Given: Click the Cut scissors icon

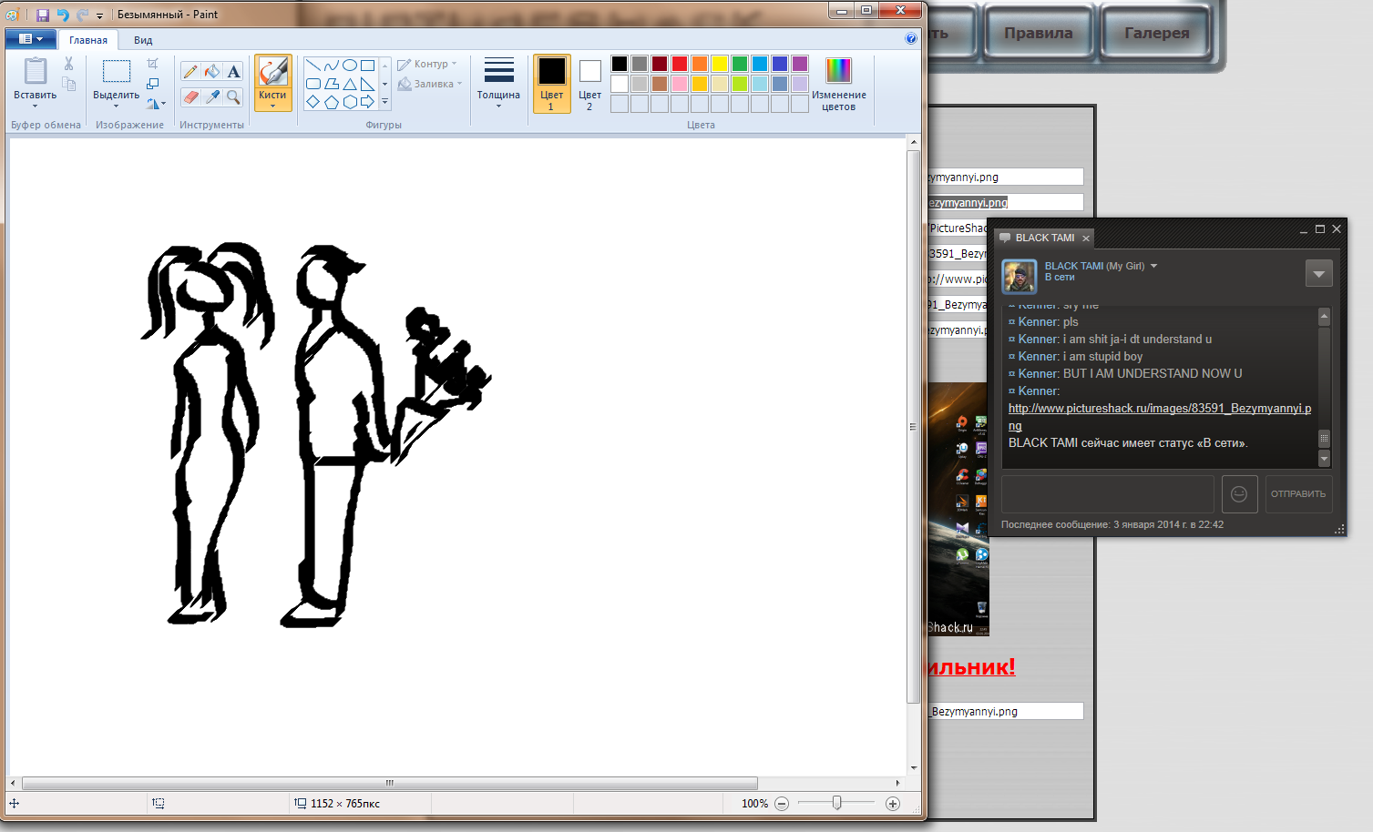Looking at the screenshot, I should point(68,64).
